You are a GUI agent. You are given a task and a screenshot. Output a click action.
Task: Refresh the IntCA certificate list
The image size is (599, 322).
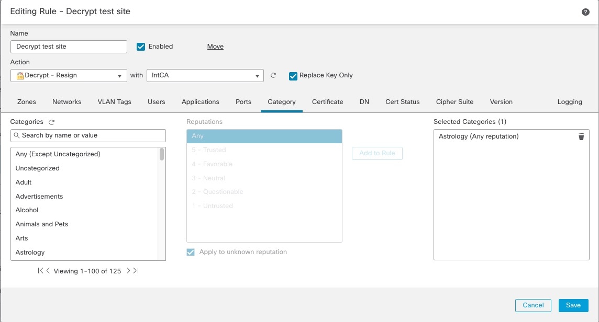click(x=273, y=75)
